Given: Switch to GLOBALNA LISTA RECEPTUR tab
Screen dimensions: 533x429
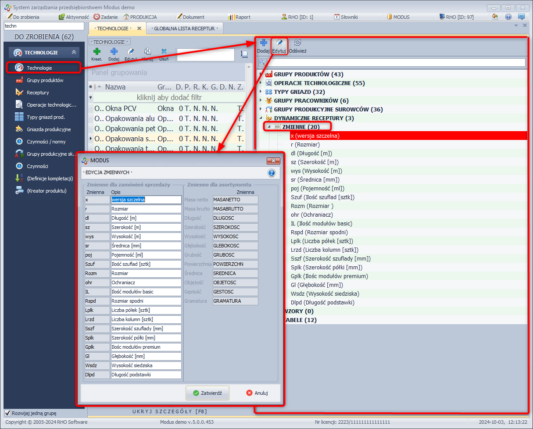Looking at the screenshot, I should pos(184,28).
